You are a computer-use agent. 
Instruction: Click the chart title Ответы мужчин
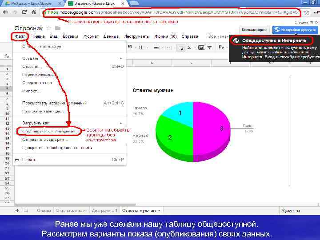click(153, 90)
